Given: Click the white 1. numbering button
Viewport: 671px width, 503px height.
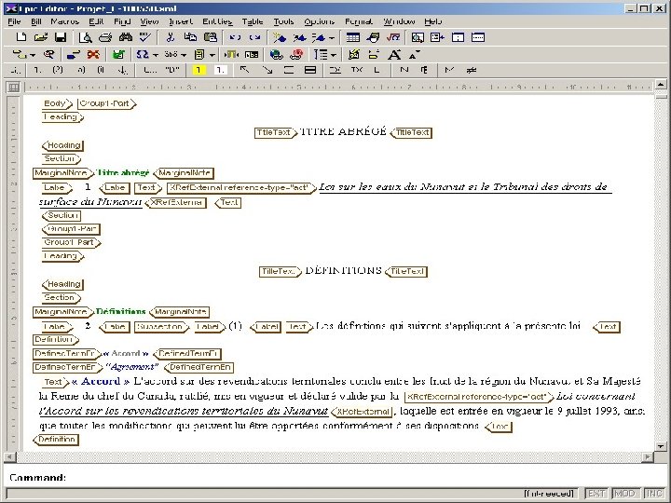Looking at the screenshot, I should click(x=220, y=70).
